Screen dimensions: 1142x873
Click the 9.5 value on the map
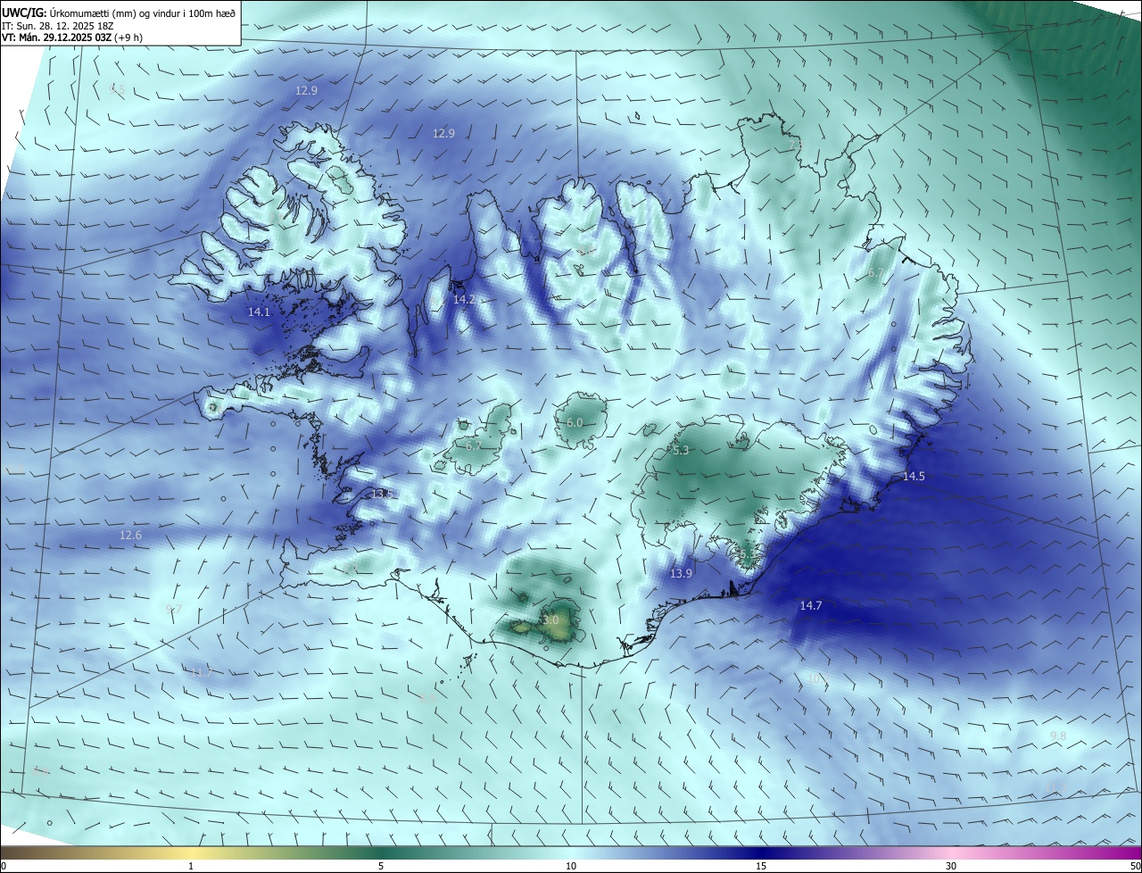[x=117, y=89]
